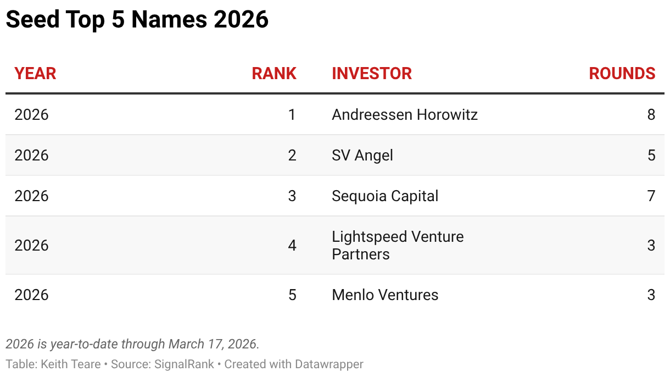The width and height of the screenshot is (670, 377).
Task: Click rounds value 7 for Sequoia Capital
Action: tap(651, 196)
